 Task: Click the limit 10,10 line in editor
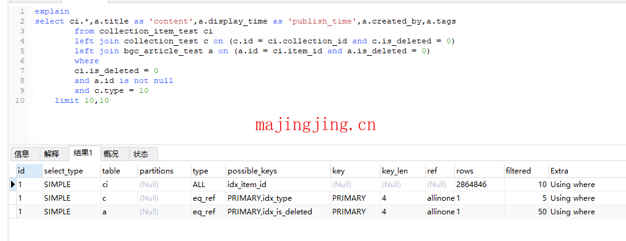[82, 100]
